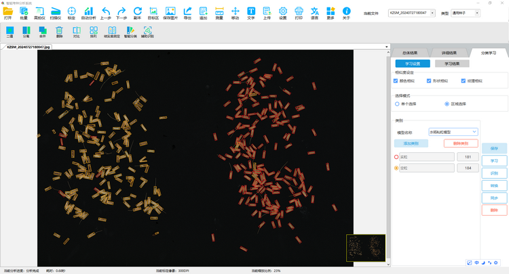Toggle the 纹理相似 checkbox
509x274 pixels.
pyautogui.click(x=463, y=81)
